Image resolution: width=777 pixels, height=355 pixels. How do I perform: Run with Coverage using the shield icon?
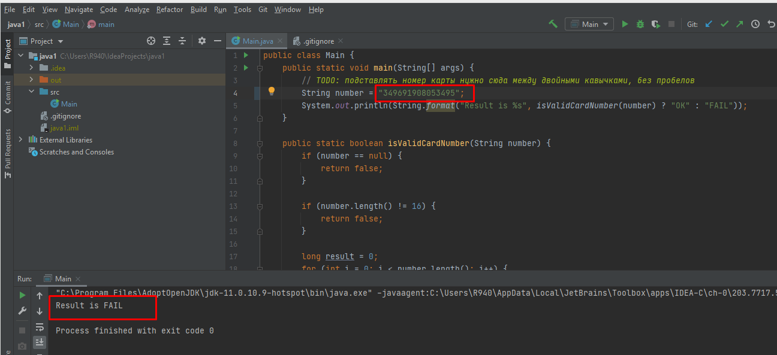click(x=656, y=24)
